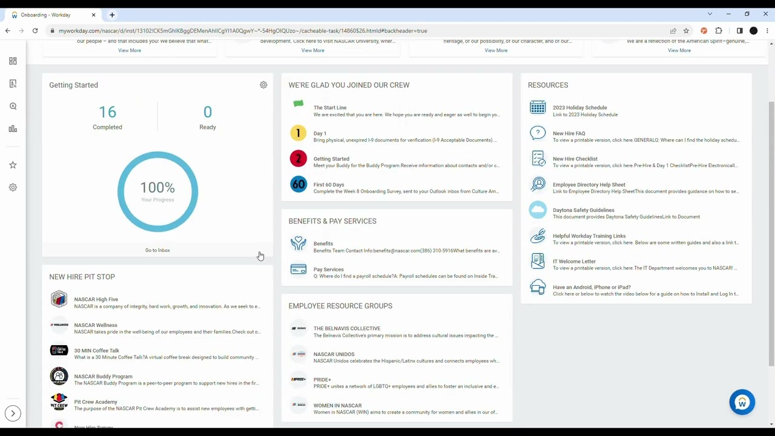Open the Pay Services link

(328, 269)
